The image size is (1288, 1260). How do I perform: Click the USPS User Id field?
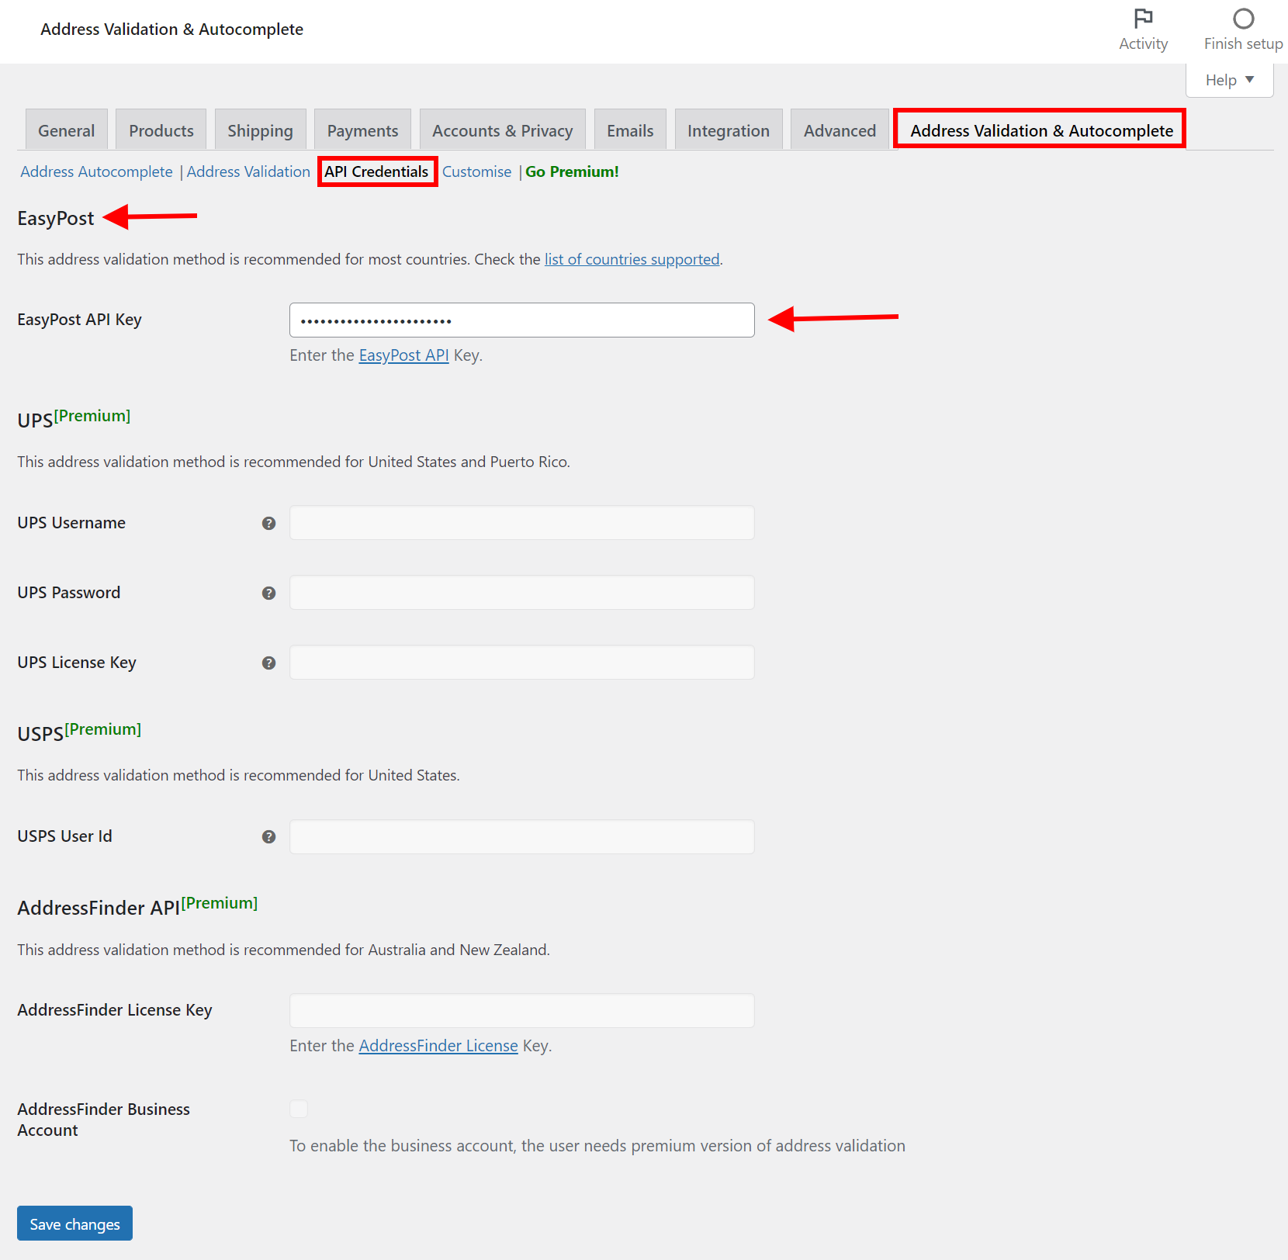coord(521,836)
